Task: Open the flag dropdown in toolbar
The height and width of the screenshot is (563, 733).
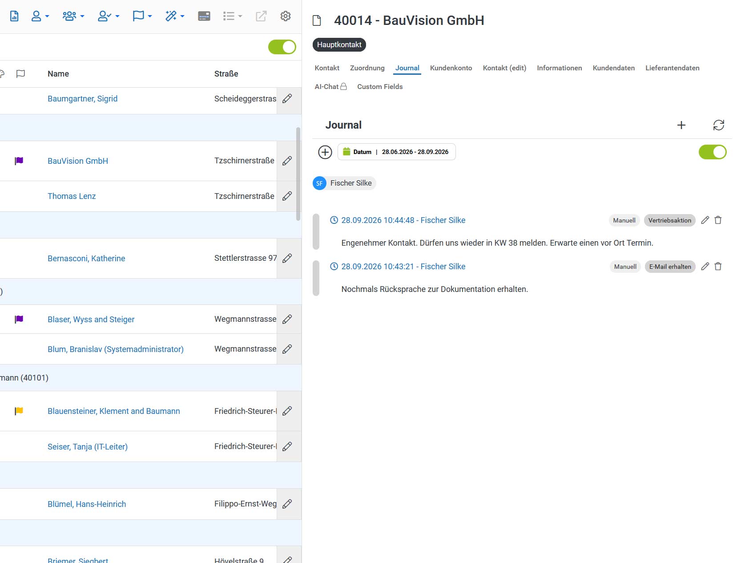Action: (142, 16)
